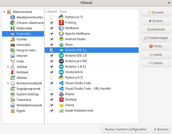Click the Python (v3.7) icon

pos(61,78)
